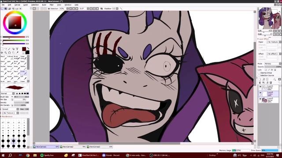Create a new layer in layer panel
282x158 pixels.
[260, 79]
